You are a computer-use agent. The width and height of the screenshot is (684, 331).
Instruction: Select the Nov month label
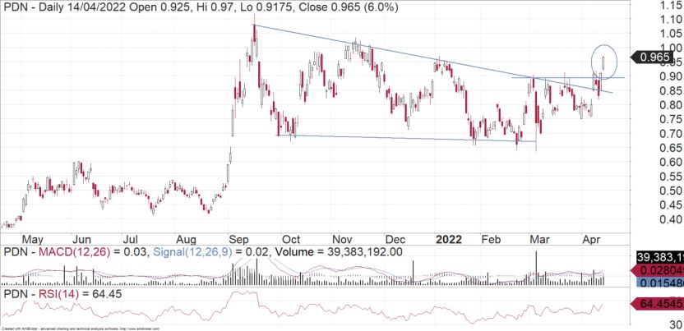coord(342,240)
